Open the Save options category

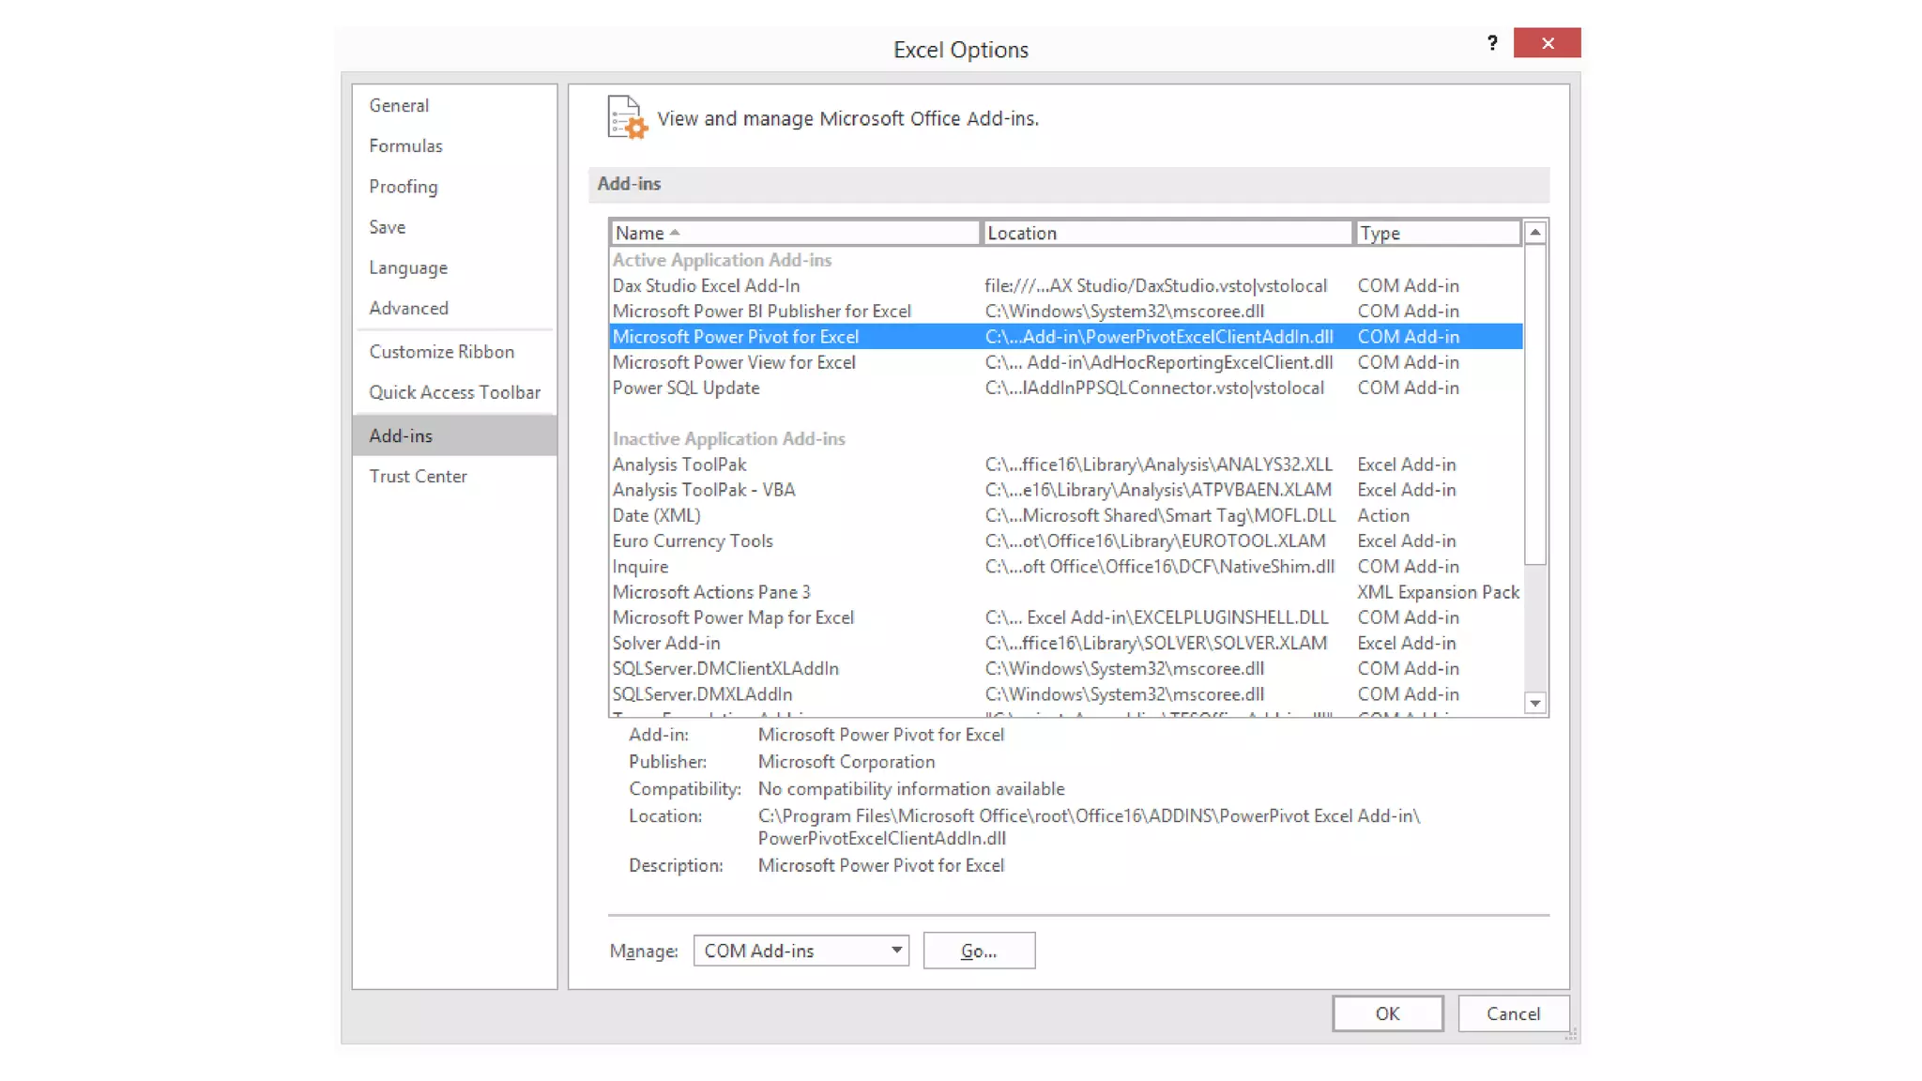click(x=454, y=227)
